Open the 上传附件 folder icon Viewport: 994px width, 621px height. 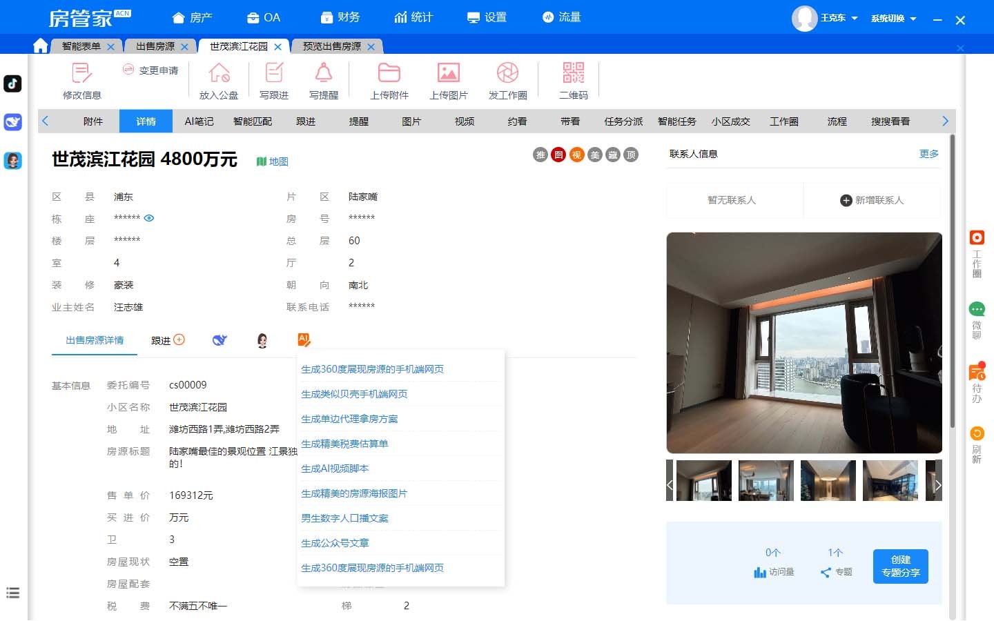(x=389, y=73)
